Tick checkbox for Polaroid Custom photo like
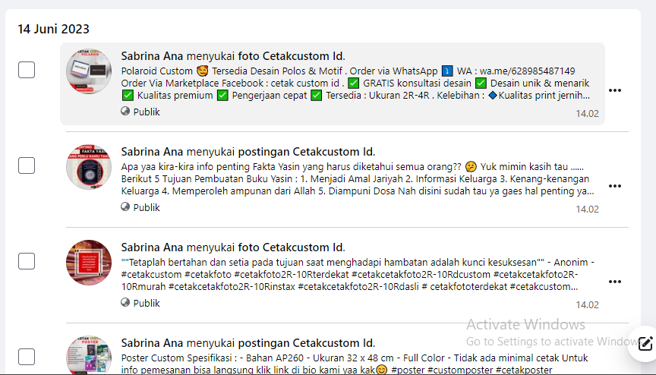The height and width of the screenshot is (375, 656). tap(27, 70)
